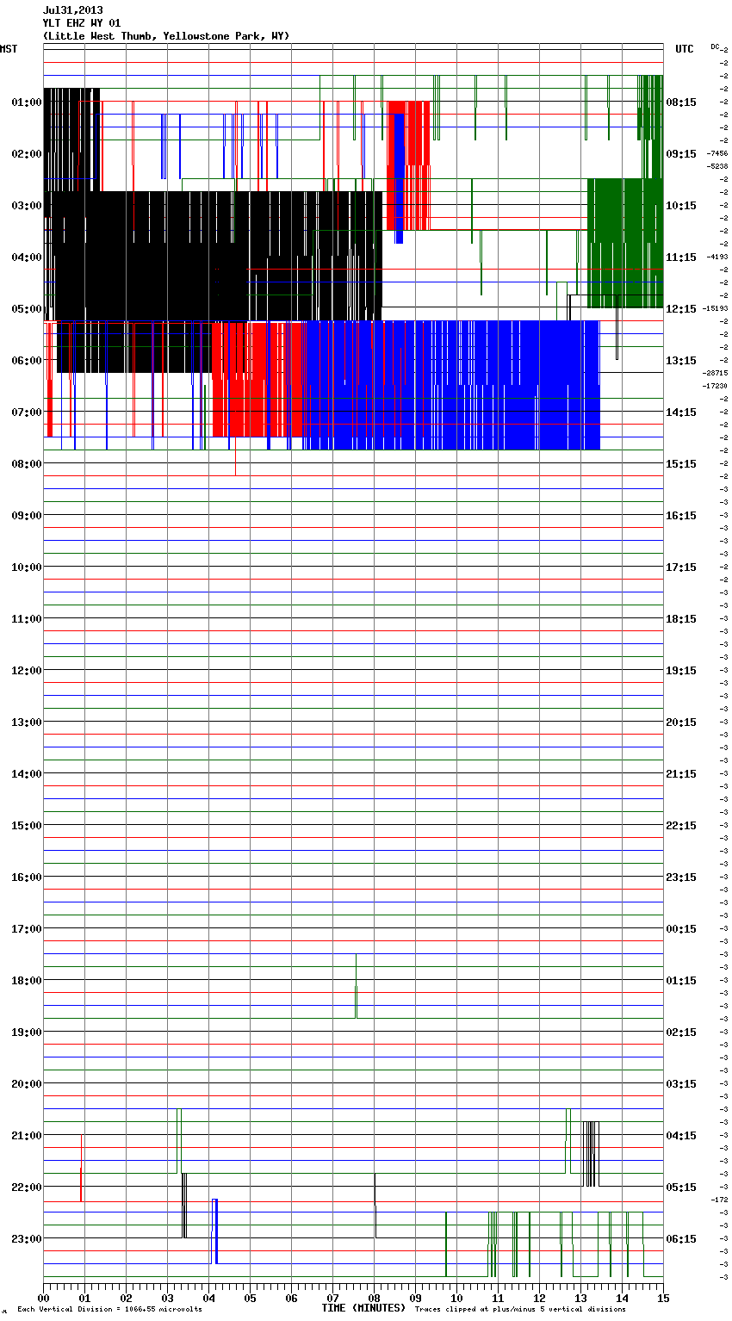This screenshot has height=1321, width=732.
Task: Select minute tick label 00 on bottom axis
Action: (43, 1299)
